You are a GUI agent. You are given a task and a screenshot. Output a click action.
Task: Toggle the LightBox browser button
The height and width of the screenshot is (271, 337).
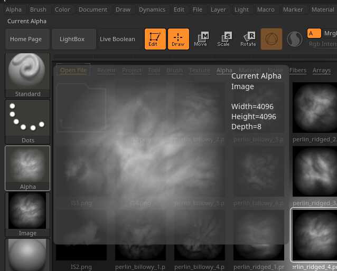pyautogui.click(x=74, y=39)
